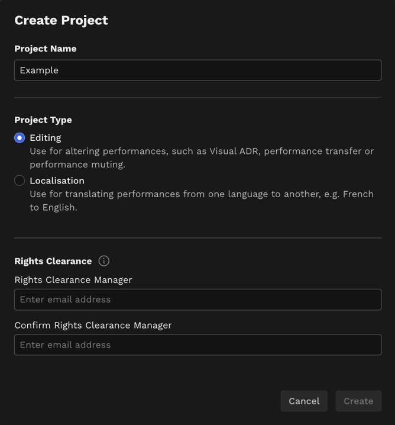
Task: Select the Localisation radio button
Action: pyautogui.click(x=20, y=181)
